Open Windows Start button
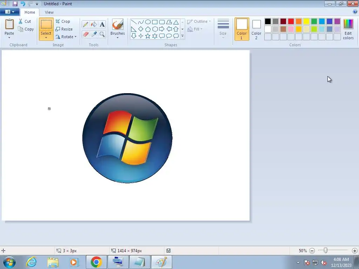This screenshot has height=269, width=359. [9, 262]
